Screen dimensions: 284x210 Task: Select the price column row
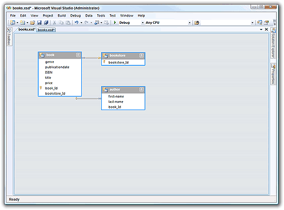[x=60, y=83]
